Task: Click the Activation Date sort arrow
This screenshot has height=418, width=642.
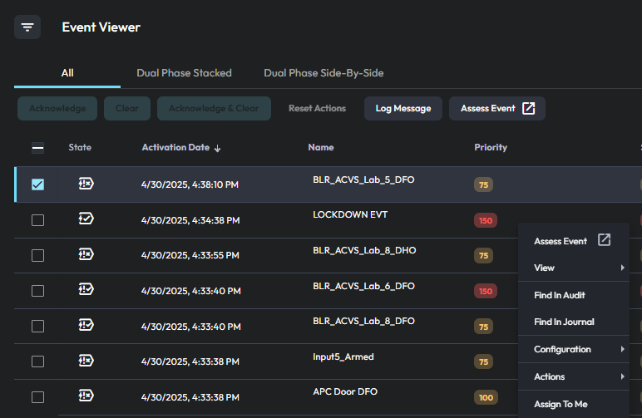Action: pos(218,148)
